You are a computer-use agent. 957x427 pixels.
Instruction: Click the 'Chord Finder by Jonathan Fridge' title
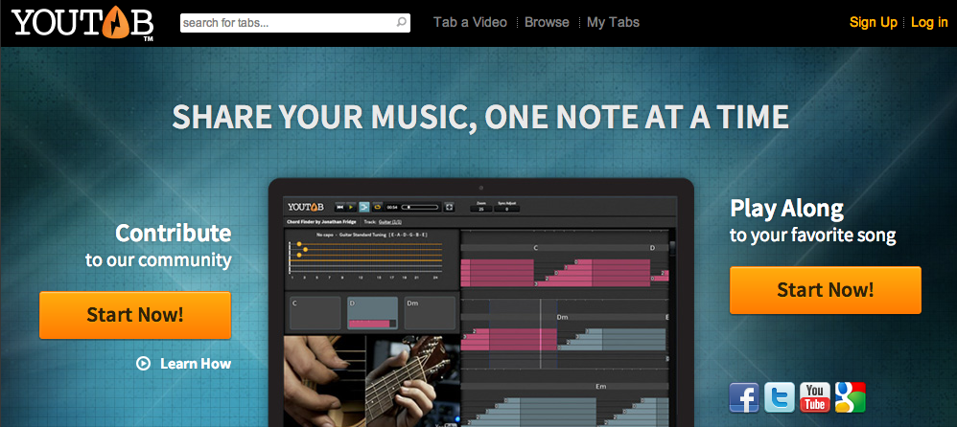click(321, 222)
